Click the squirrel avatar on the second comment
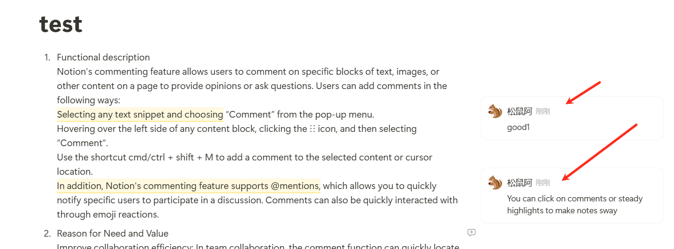The height and width of the screenshot is (249, 674). [495, 182]
